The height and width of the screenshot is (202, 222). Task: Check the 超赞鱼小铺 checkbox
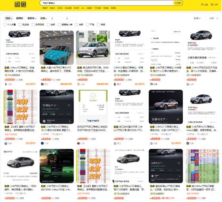[x=59, y=25]
